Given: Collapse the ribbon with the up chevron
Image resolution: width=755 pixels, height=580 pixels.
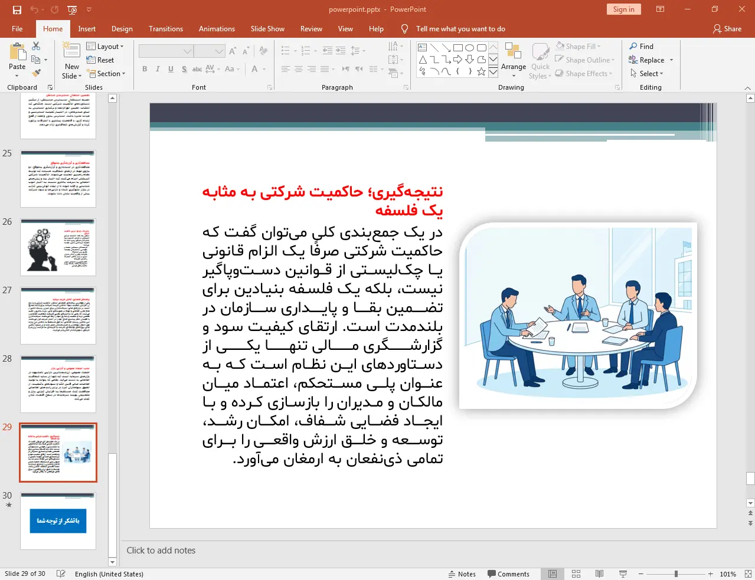Looking at the screenshot, I should coord(747,88).
